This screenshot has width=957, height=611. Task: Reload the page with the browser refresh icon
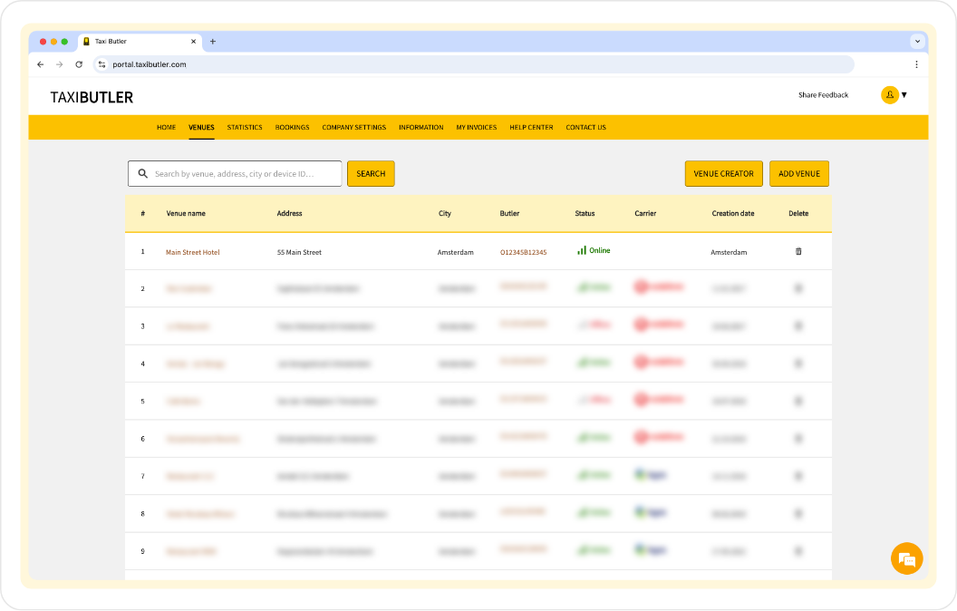79,64
